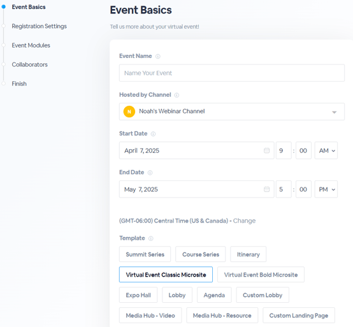The height and width of the screenshot is (327, 353).
Task: Select the Summit Series template
Action: coord(145,254)
